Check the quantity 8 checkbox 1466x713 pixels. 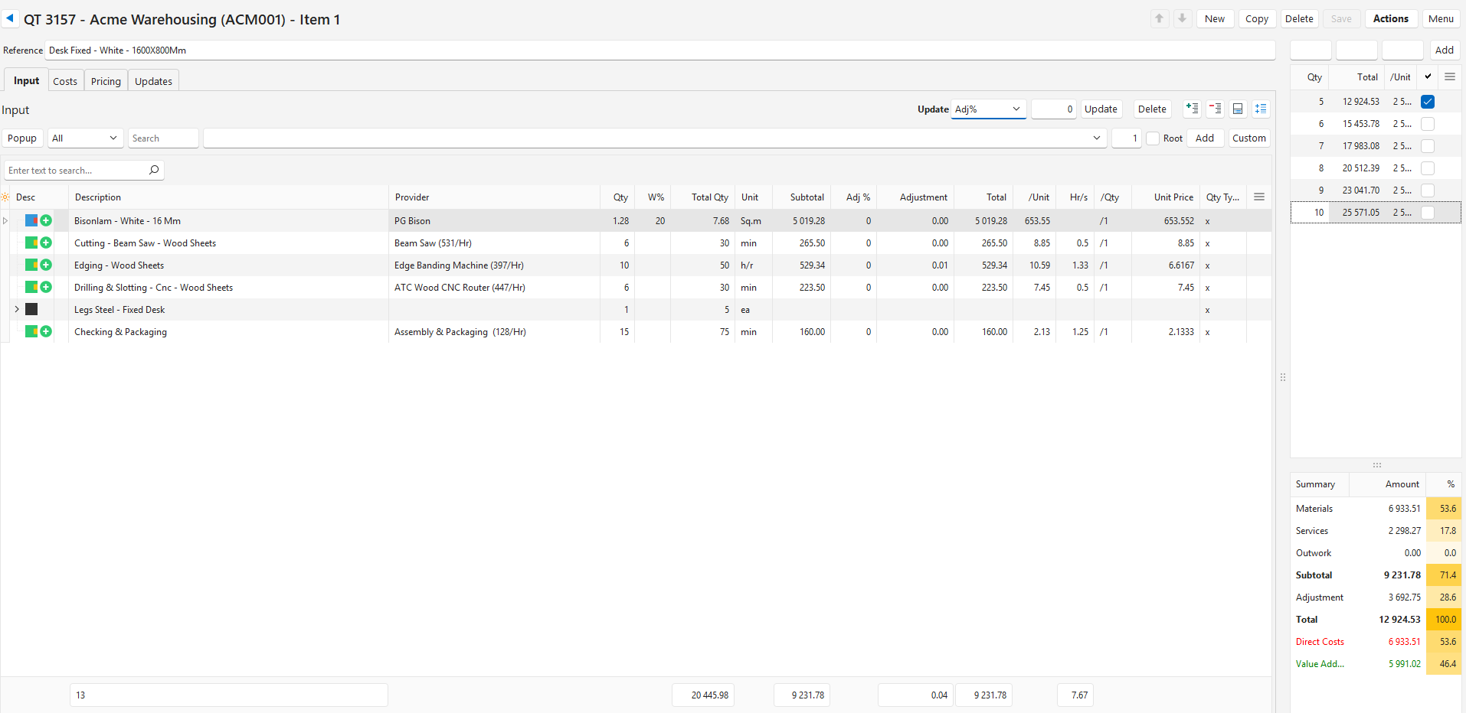coord(1428,168)
